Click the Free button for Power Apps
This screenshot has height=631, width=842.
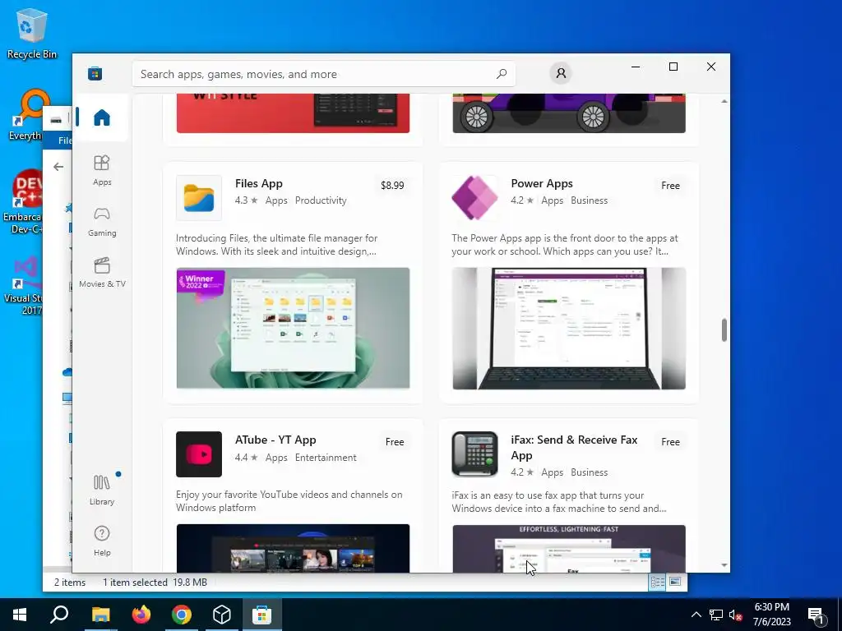670,185
